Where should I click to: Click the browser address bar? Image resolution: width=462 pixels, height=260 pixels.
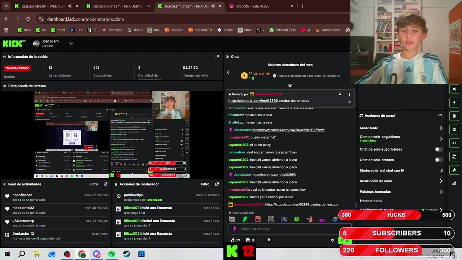click(x=193, y=19)
